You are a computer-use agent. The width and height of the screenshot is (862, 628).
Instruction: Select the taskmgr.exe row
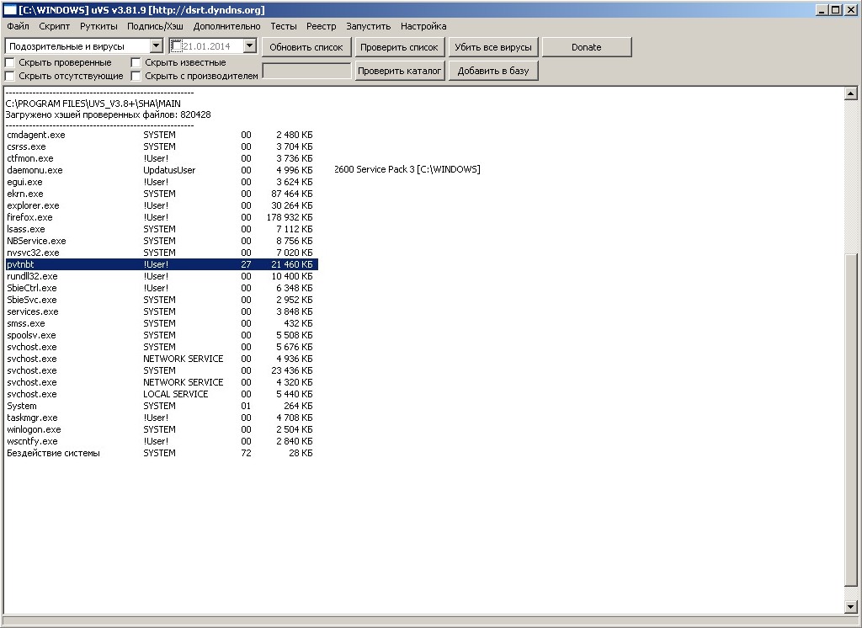click(x=161, y=418)
